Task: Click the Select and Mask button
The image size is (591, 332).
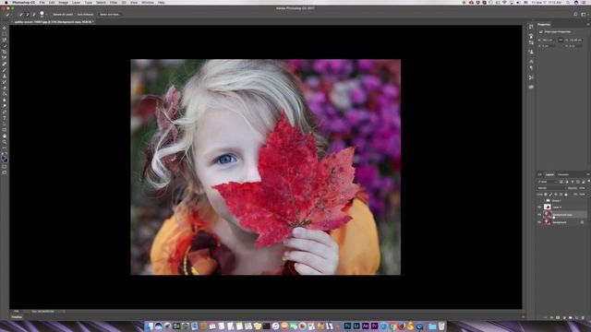Action: 109,15
